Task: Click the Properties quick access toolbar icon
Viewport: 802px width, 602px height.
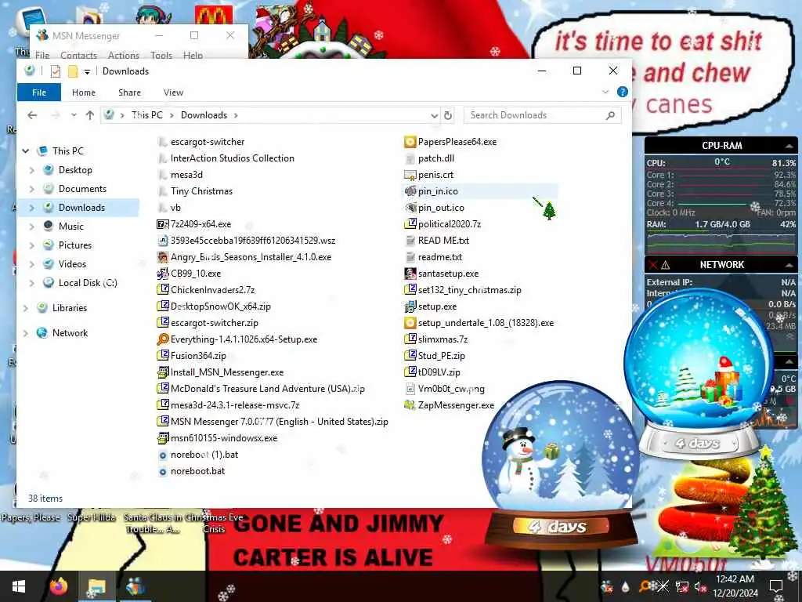Action: coord(56,71)
